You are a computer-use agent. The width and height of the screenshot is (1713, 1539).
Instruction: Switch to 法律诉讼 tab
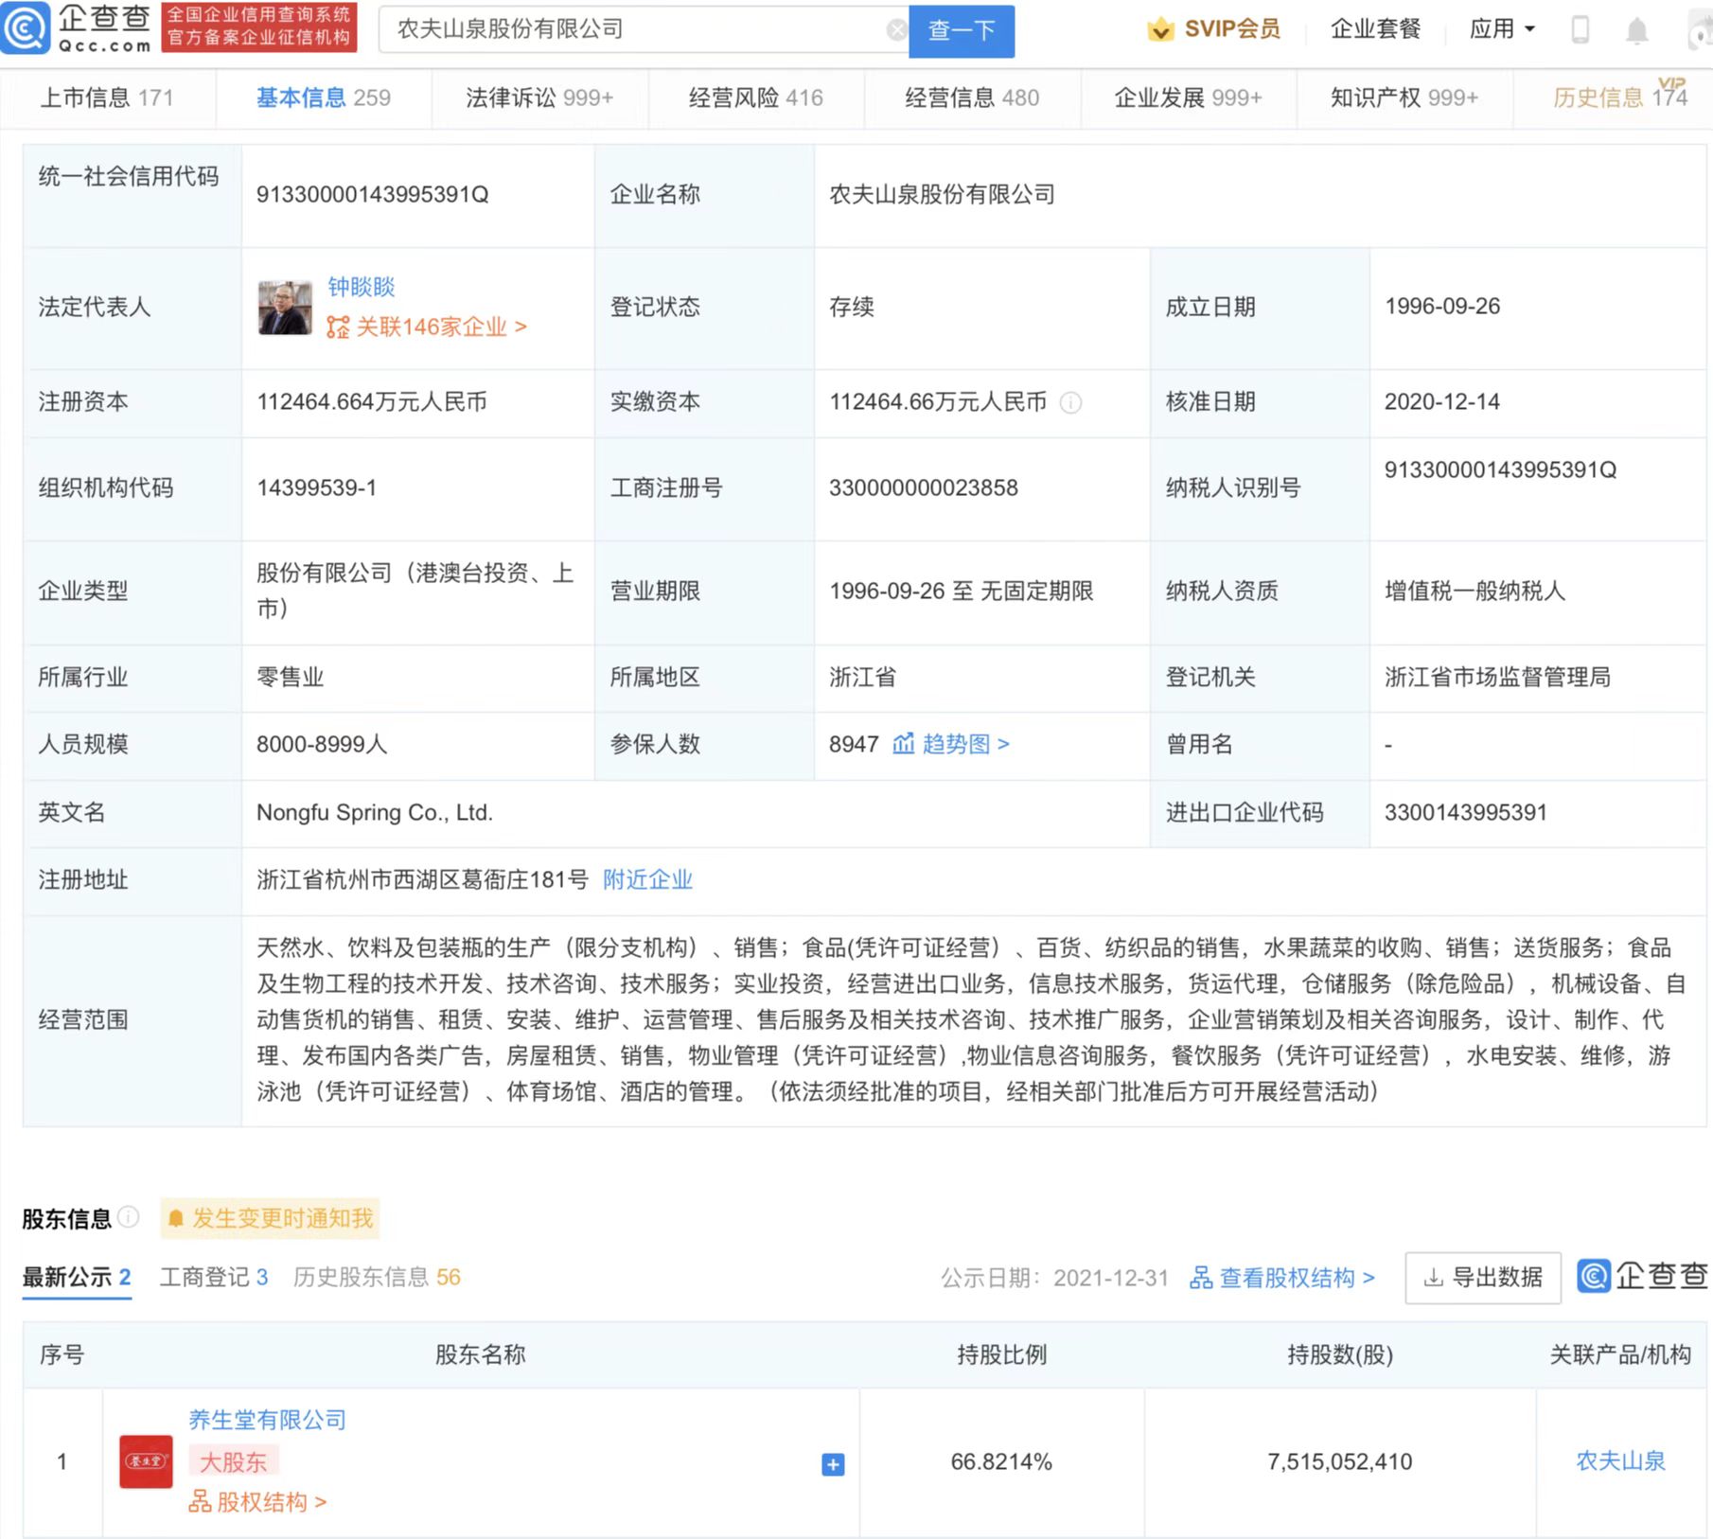pyautogui.click(x=539, y=97)
